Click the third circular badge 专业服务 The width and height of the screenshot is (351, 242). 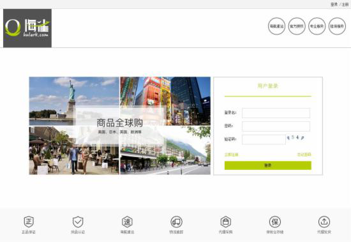tap(317, 26)
